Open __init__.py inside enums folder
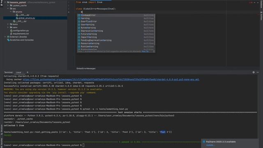263x148 pixels. [x=24, y=15]
